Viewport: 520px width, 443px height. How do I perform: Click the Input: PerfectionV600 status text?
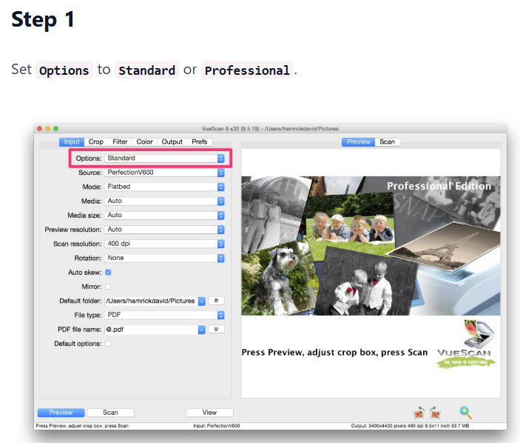[x=217, y=426]
